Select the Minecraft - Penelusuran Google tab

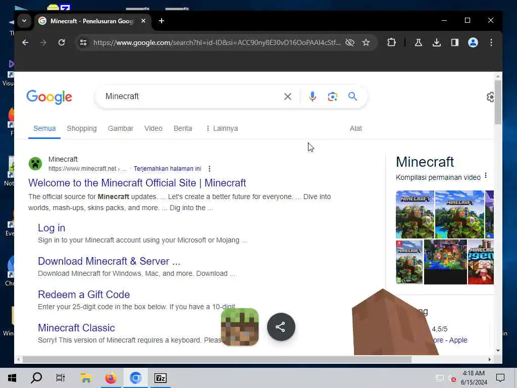point(92,21)
